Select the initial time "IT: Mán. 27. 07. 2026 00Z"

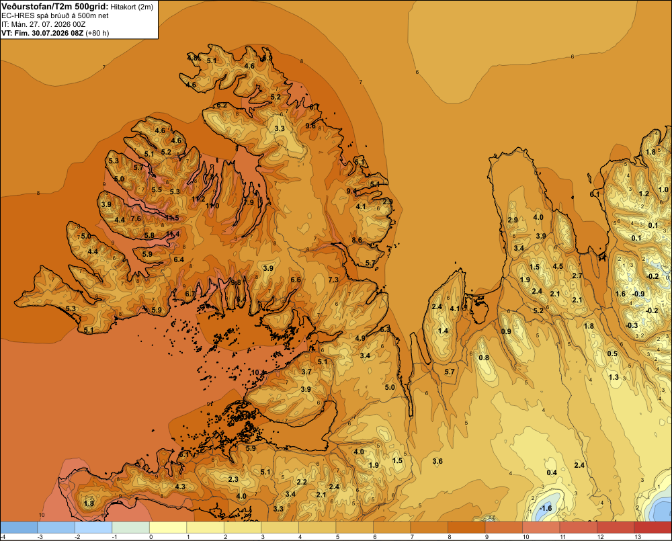click(x=43, y=24)
